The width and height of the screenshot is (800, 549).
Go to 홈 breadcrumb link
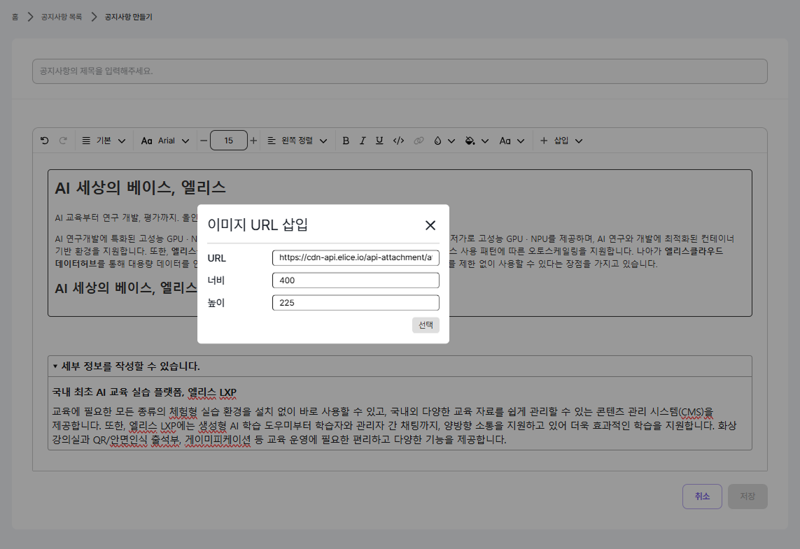pos(15,17)
